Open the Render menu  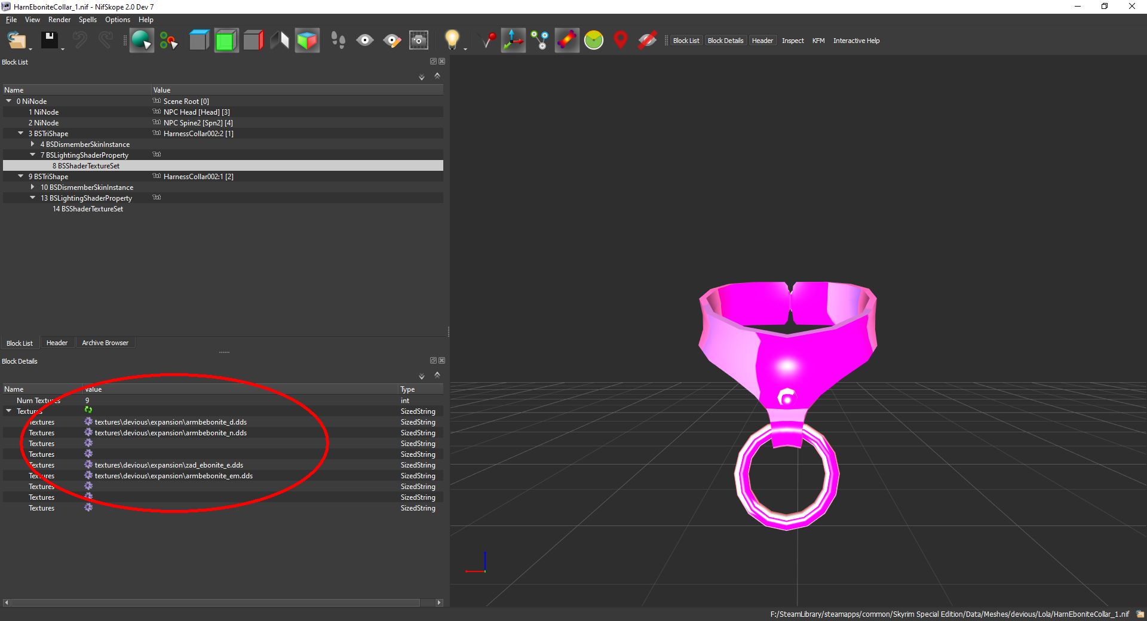click(x=59, y=20)
